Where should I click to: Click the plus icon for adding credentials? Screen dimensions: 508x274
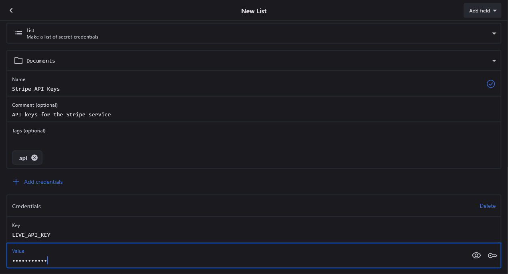tap(16, 182)
